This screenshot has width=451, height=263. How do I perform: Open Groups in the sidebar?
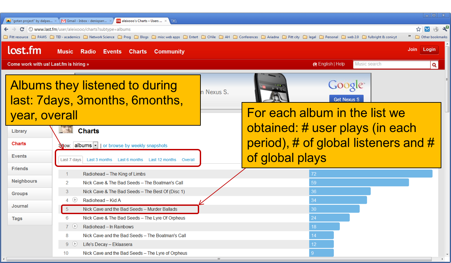pyautogui.click(x=30, y=194)
